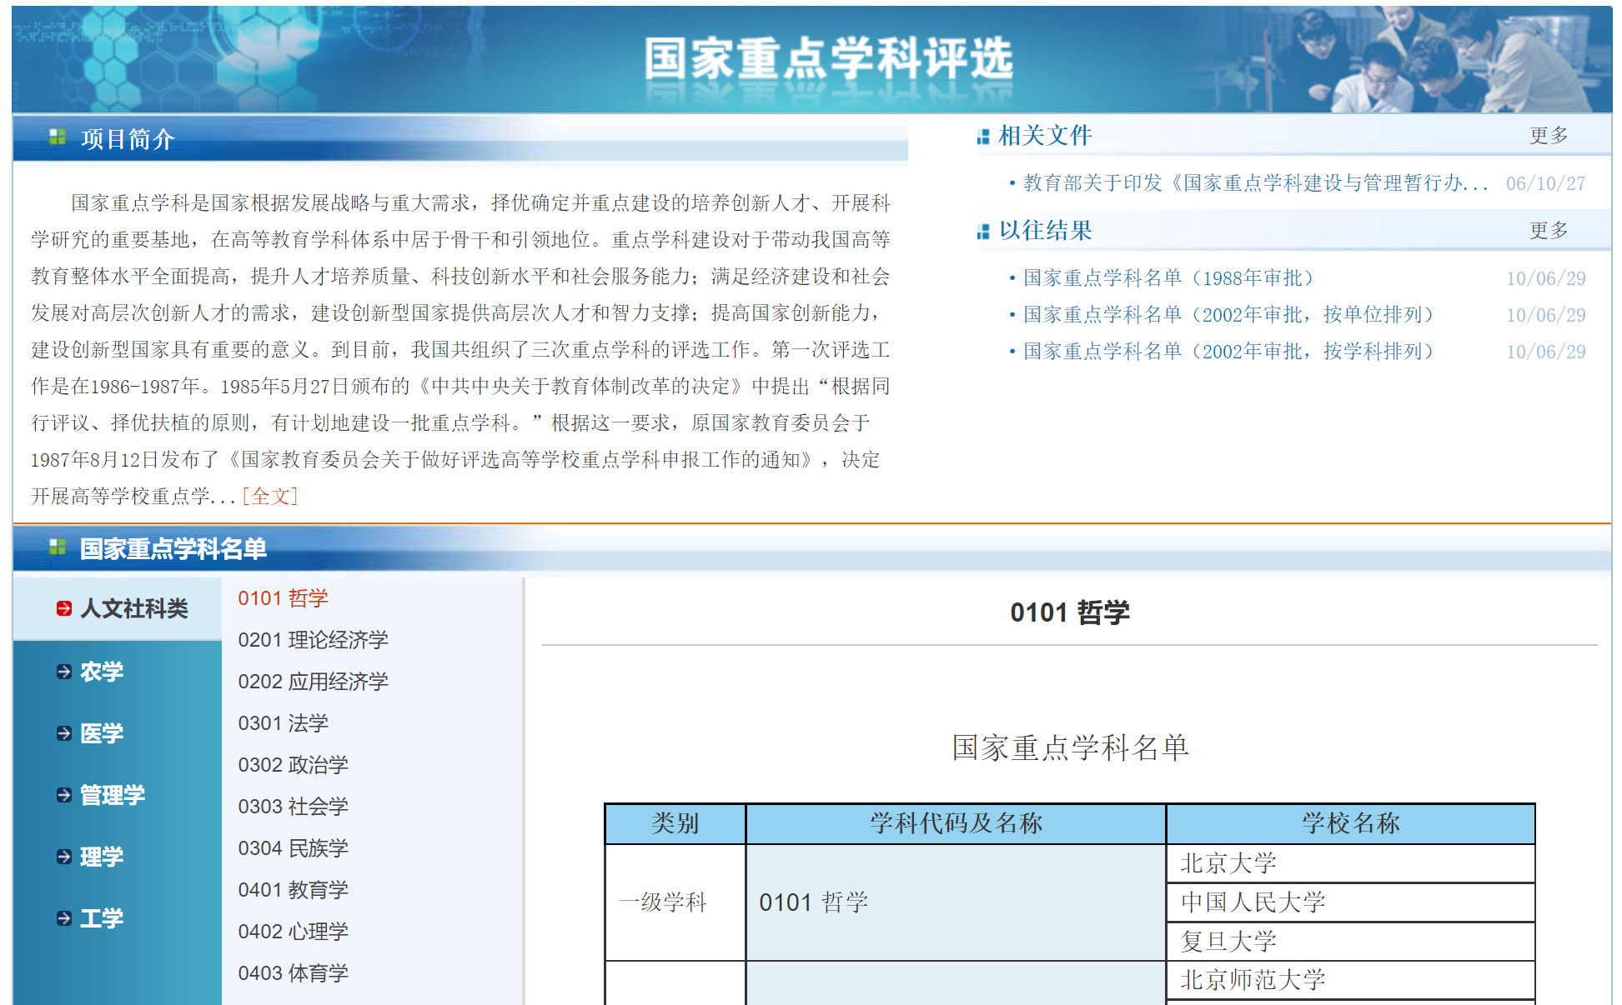
Task: Click the 0101 哲学 content heading
Action: coord(1070,612)
